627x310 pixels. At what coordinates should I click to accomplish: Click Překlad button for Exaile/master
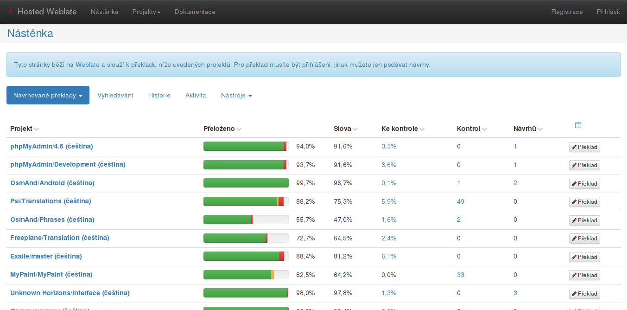[x=584, y=257]
